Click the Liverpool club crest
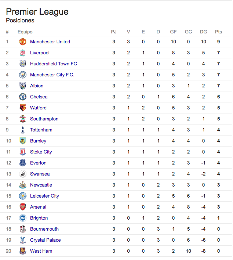Image resolution: width=233 pixels, height=260 pixels. [x=23, y=53]
